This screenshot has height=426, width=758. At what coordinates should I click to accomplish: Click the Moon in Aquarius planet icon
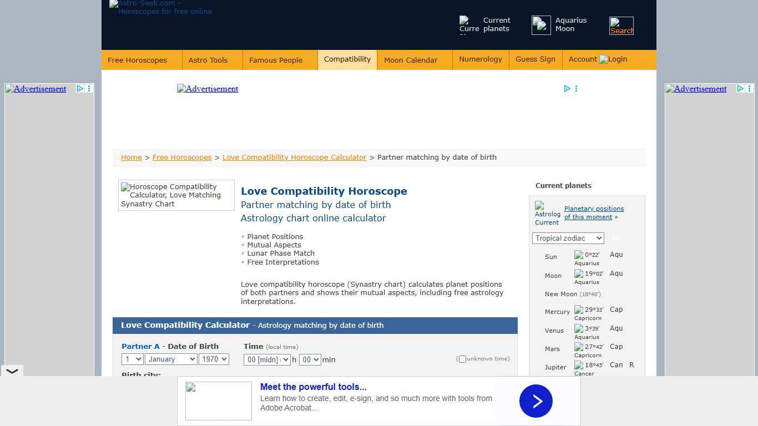(578, 273)
